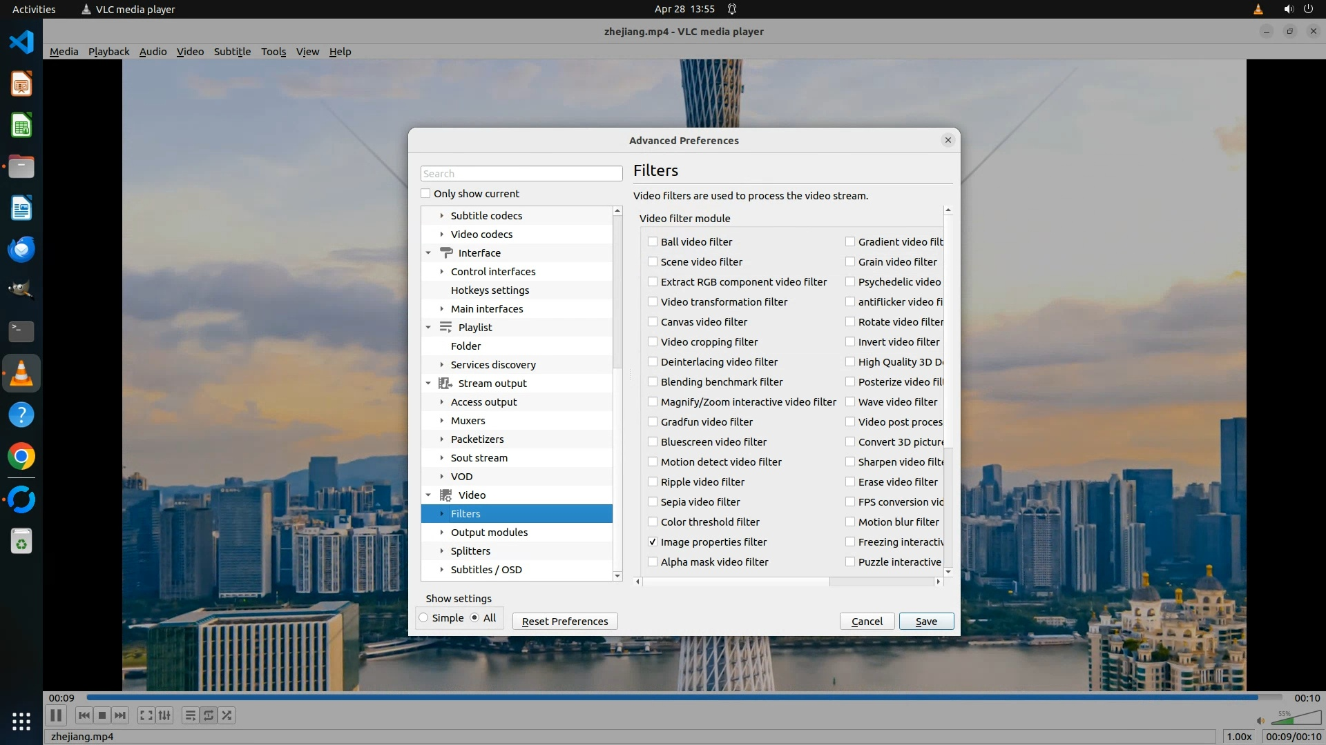Click the loop mode button
Screen dimensions: 1326x745
(x=208, y=715)
